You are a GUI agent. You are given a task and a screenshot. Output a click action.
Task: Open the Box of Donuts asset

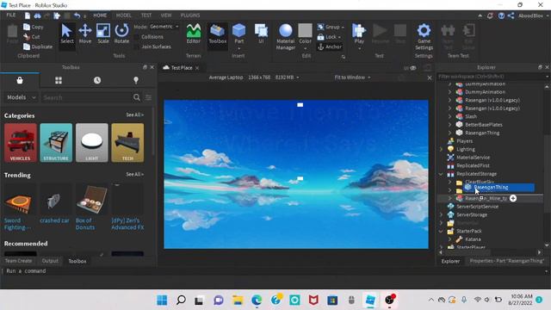point(91,208)
